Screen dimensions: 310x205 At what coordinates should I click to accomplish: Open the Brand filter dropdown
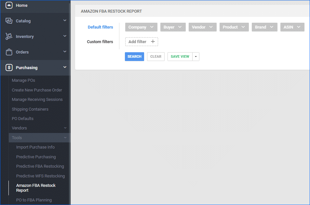(264, 27)
